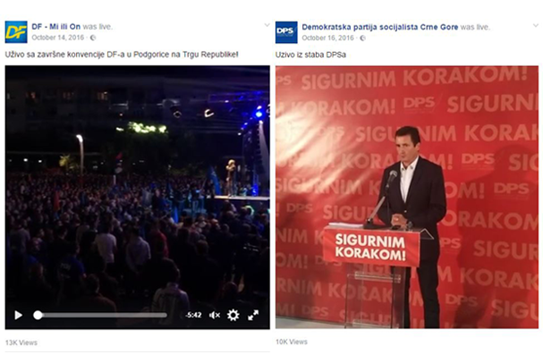Click the video progress slider handle
Screen dimensions: 543x363
pos(38,316)
